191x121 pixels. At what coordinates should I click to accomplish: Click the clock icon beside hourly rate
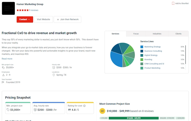[x=53, y=68]
